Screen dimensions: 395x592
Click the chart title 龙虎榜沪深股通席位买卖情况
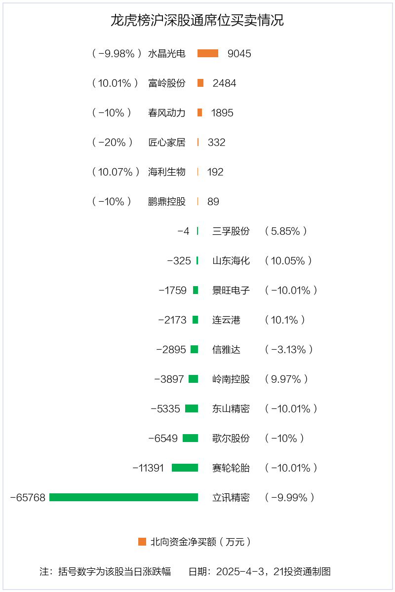pyautogui.click(x=197, y=21)
